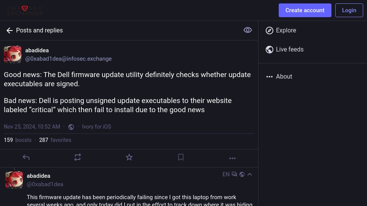Open abadidea's avatar on the main post

13,55
